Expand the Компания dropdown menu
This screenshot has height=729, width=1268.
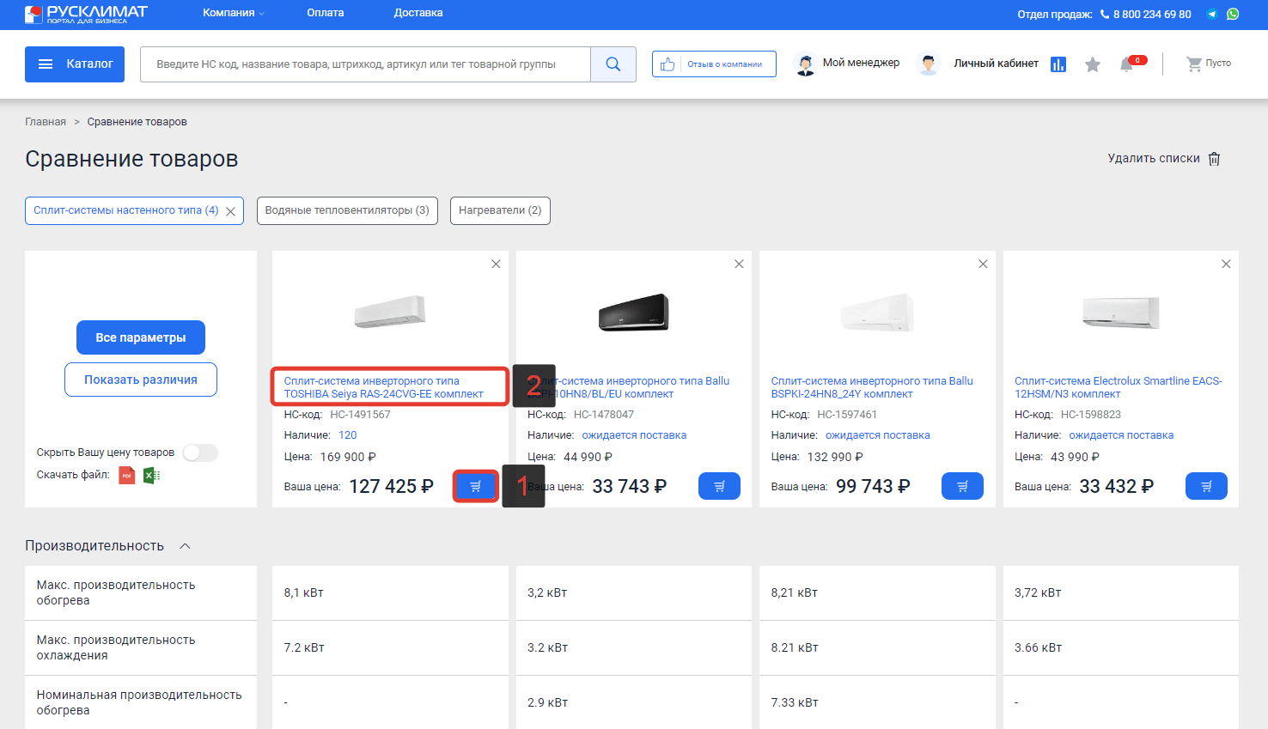pyautogui.click(x=234, y=13)
